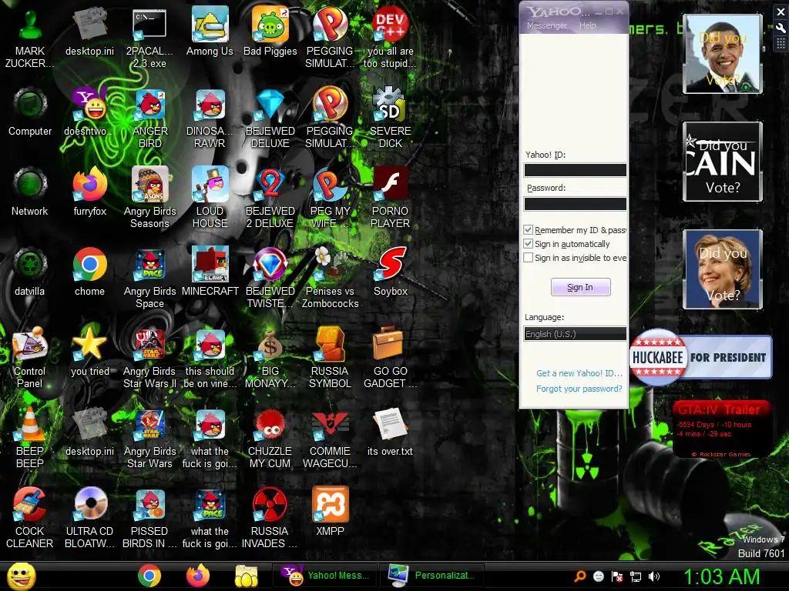Launch Firefox from the taskbar
The width and height of the screenshot is (789, 591).
coord(198,576)
